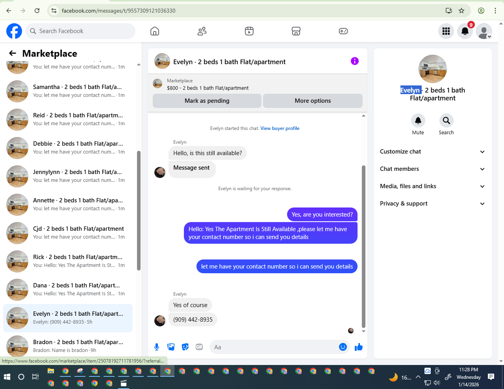
Task: Open conversation information purple i icon
Action: pos(355,61)
